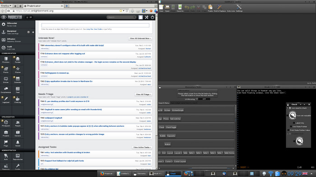Click the jump-to object name input box
This screenshot has width=316, height=177.
(x=95, y=25)
